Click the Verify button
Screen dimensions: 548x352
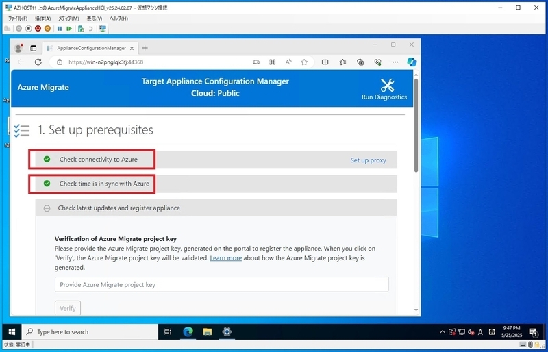[x=68, y=308]
